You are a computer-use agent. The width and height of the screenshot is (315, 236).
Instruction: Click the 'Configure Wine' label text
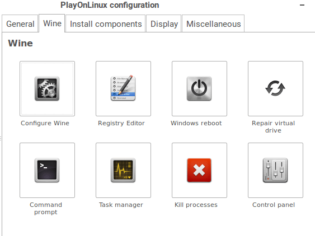tap(45, 123)
